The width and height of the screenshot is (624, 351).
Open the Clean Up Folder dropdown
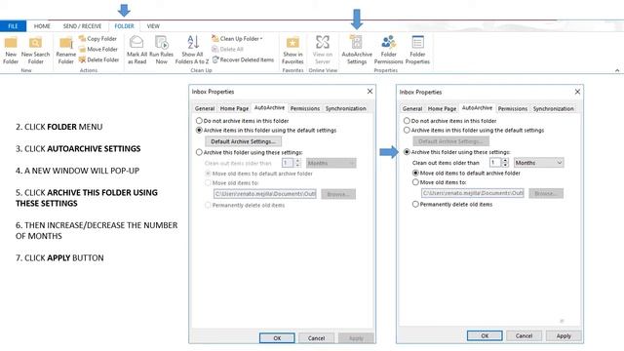pyautogui.click(x=237, y=39)
